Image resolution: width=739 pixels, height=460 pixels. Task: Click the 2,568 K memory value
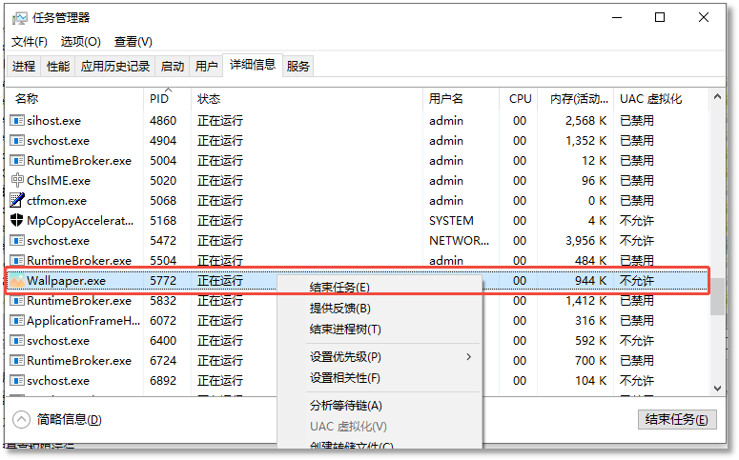[x=585, y=121]
